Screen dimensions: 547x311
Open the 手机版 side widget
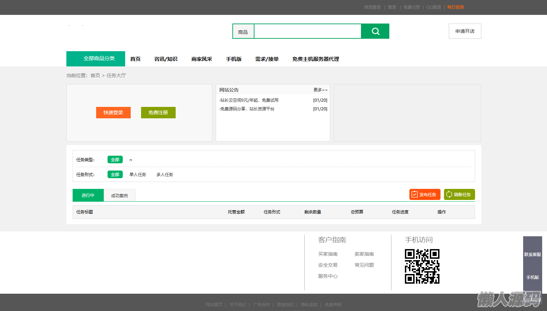coord(532,277)
